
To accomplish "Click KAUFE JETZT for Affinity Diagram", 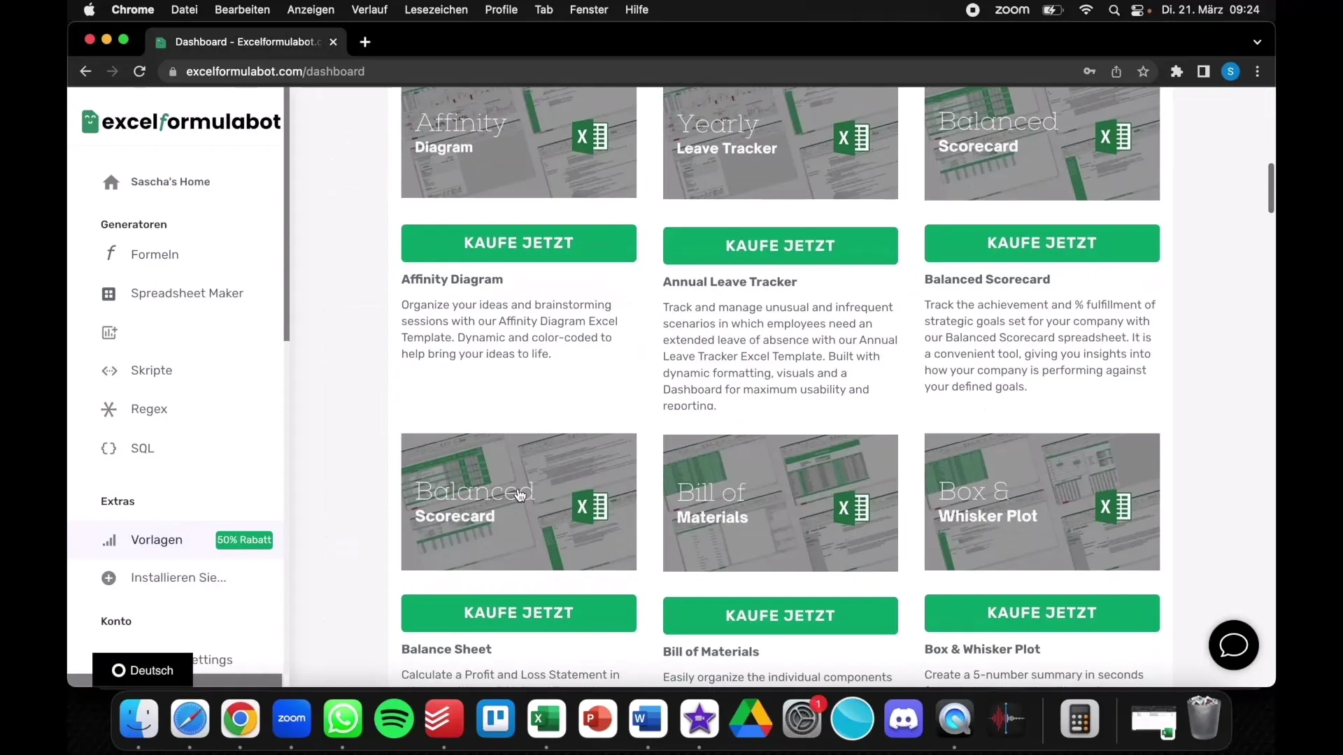I will point(518,243).
